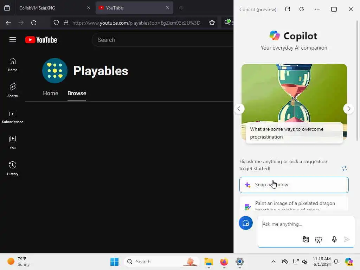Open Settings from the taskbar
The height and width of the screenshot is (270, 360).
click(x=239, y=262)
